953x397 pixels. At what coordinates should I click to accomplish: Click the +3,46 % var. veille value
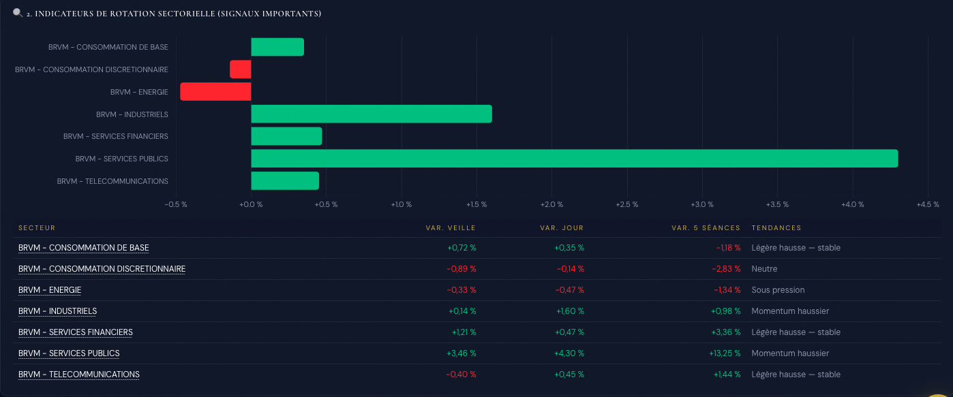coord(462,353)
